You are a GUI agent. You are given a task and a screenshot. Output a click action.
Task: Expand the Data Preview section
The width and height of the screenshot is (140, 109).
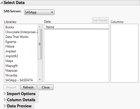[x=5, y=106]
